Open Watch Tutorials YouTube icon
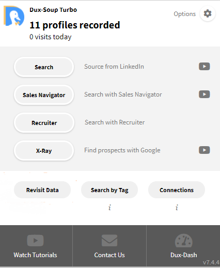 click(35, 240)
